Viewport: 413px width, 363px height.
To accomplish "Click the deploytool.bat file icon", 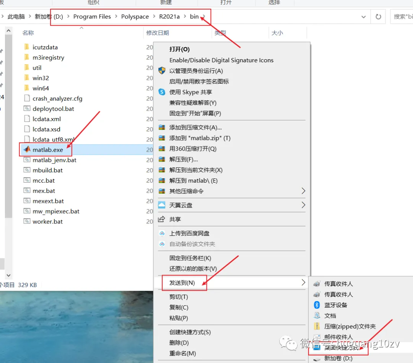I will coord(27,108).
